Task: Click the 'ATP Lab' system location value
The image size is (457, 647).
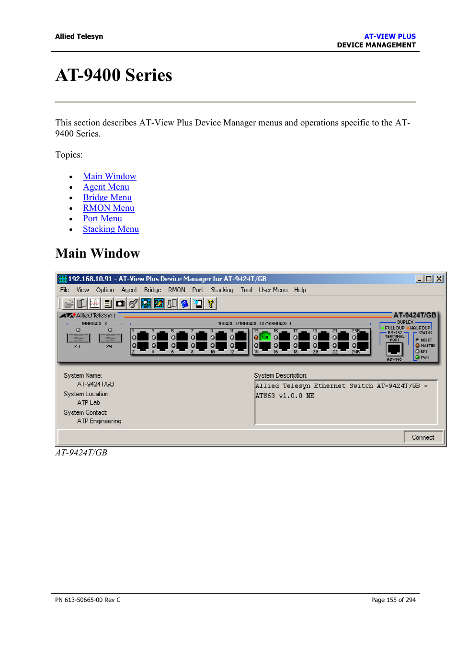Action: click(x=89, y=403)
